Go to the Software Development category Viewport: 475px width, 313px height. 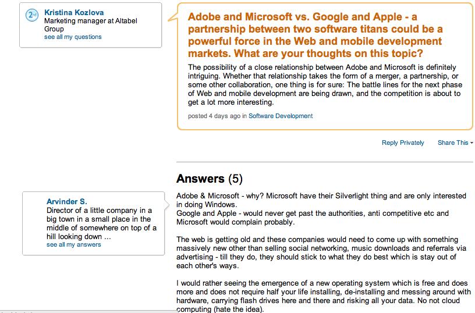point(281,116)
